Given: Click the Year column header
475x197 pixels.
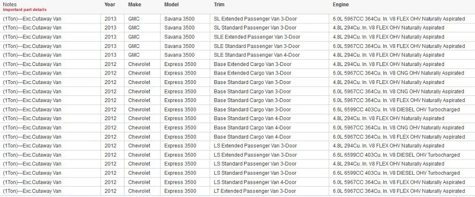Looking at the screenshot, I should pyautogui.click(x=110, y=5).
